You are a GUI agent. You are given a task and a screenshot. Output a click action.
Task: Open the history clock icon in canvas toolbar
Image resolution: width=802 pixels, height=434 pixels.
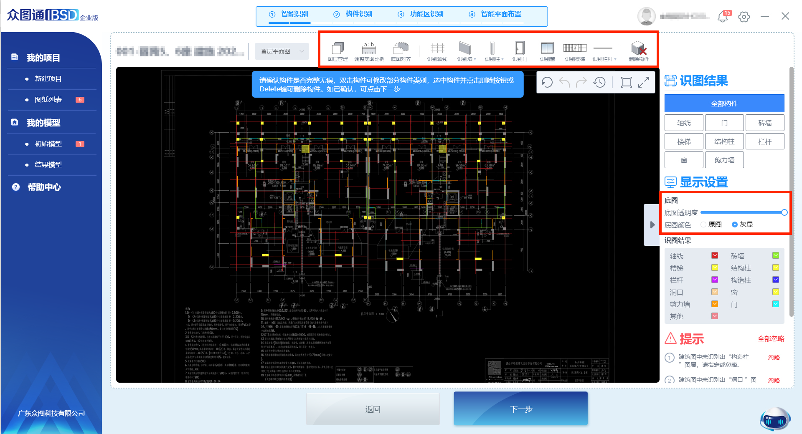599,82
